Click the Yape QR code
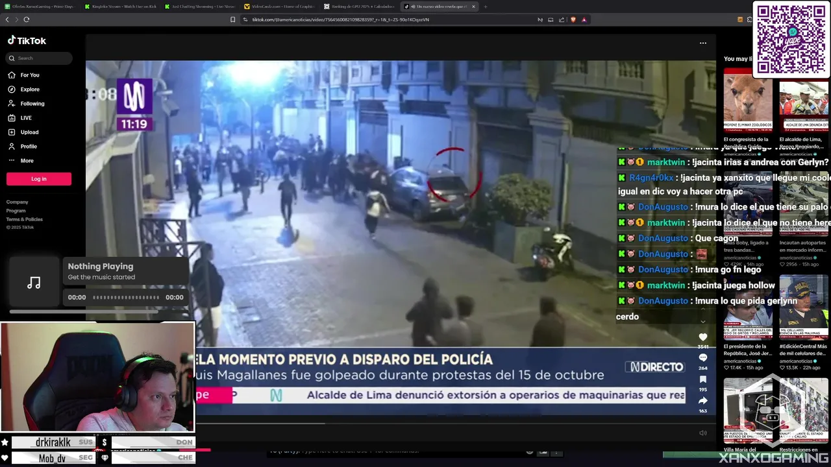This screenshot has height=467, width=831. [791, 40]
